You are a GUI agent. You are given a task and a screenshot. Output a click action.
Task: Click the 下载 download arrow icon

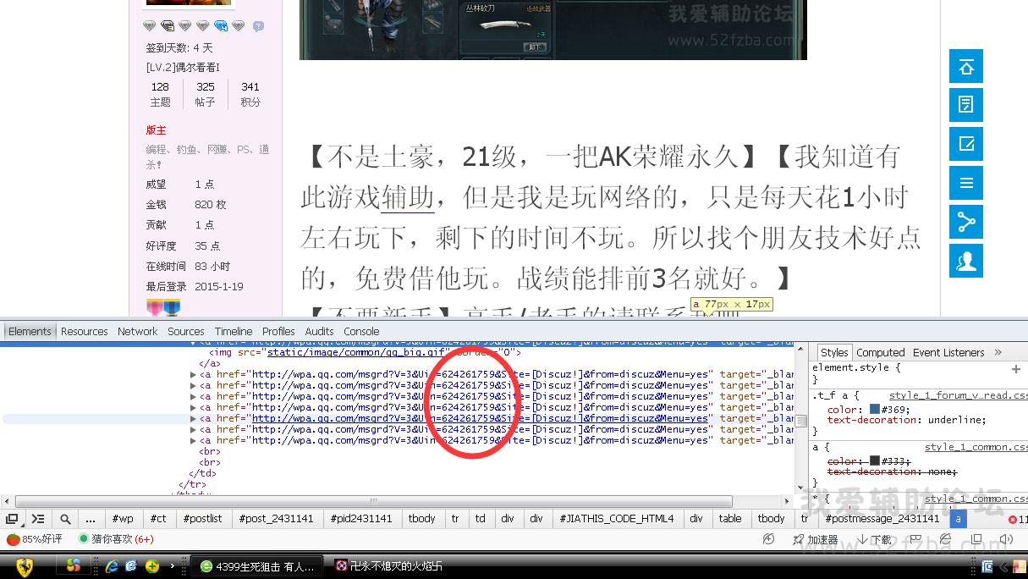(862, 539)
